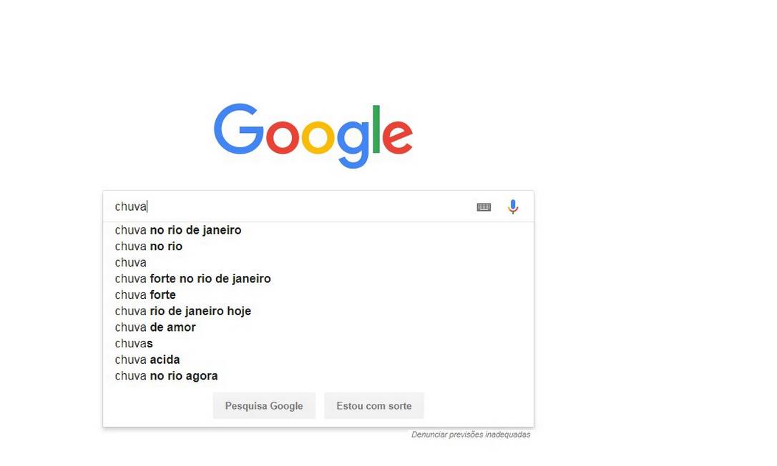This screenshot has width=777, height=466.
Task: Pick the 'chuva de amor' suggestion
Action: (x=155, y=327)
